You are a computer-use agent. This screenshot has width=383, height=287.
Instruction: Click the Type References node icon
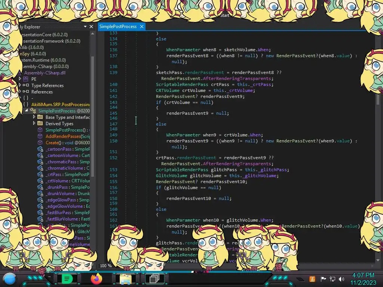click(x=26, y=85)
